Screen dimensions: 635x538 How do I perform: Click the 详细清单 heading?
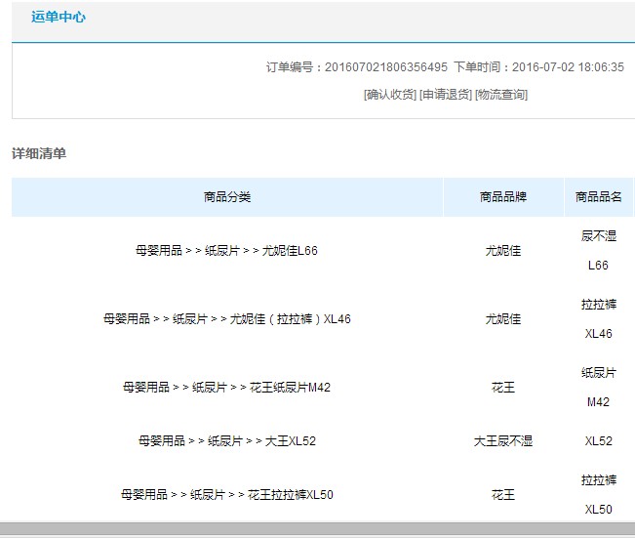(39, 153)
